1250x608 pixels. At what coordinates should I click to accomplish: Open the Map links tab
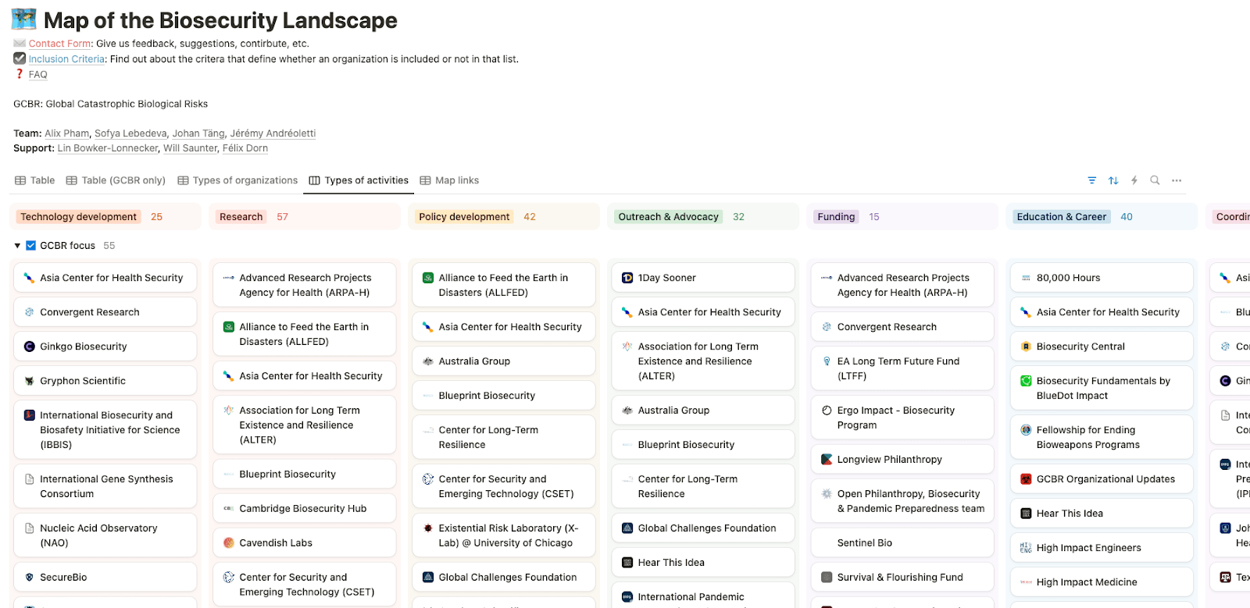click(449, 180)
